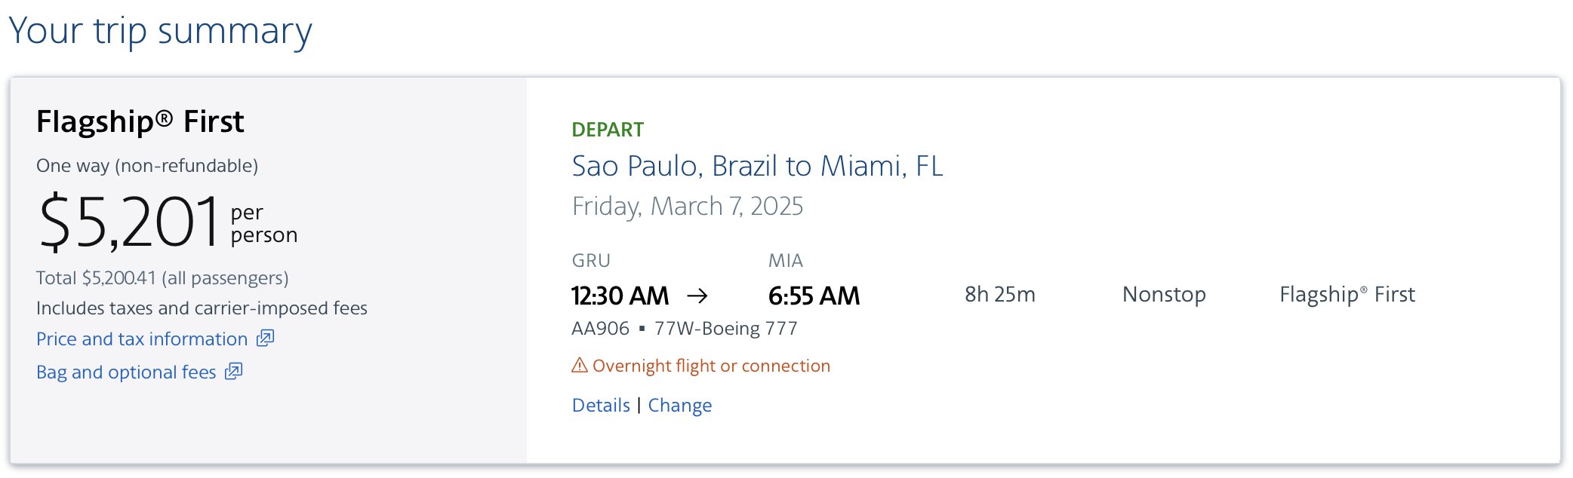Click the Overnight flight or connection warning text

coord(711,366)
